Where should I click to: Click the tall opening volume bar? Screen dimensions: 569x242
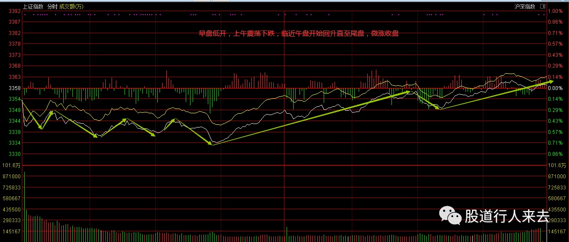(24, 202)
